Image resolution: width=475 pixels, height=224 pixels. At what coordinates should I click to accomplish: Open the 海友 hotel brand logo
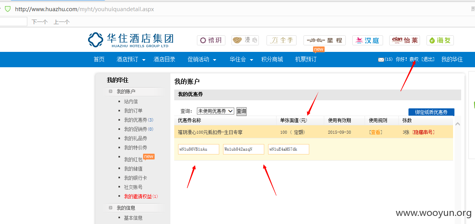click(440, 40)
